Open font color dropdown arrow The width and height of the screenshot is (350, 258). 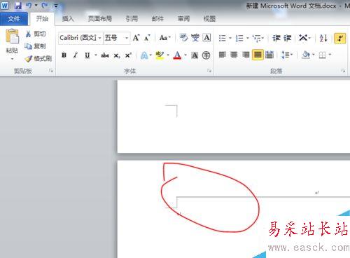(185, 55)
